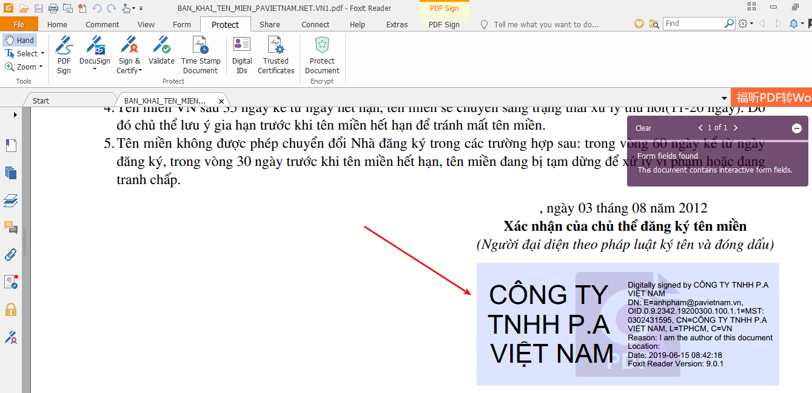Open the layers panel in sidebar
This screenshot has width=812, height=393.
[10, 200]
